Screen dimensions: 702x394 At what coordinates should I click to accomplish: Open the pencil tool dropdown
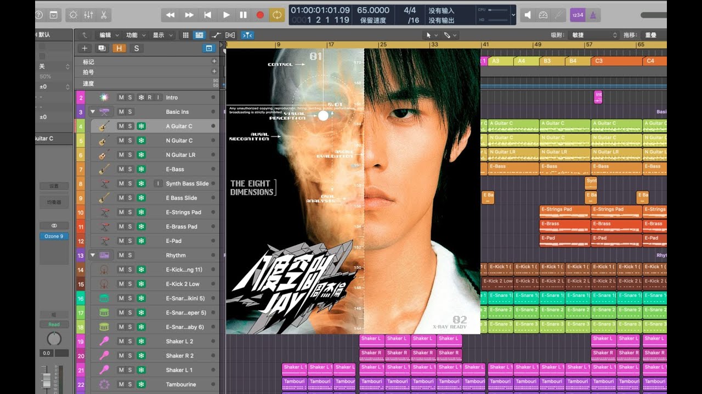tap(450, 35)
